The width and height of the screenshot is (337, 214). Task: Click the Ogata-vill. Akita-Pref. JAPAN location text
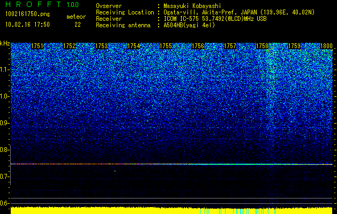(239, 13)
